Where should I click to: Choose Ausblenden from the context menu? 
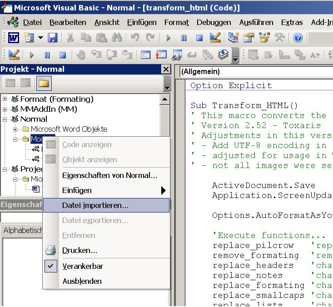tap(106, 281)
